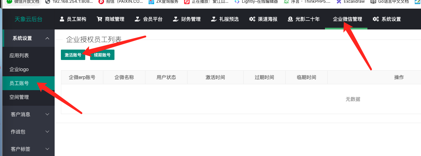Click the 续期账号 button
Image resolution: width=421 pixels, height=156 pixels.
click(102, 55)
